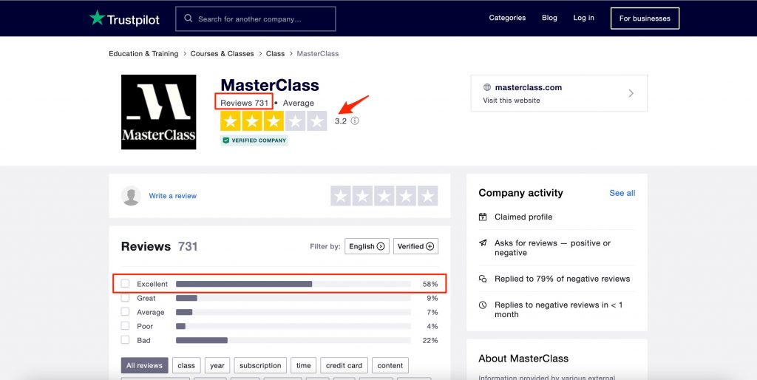Click the three-star rating graphic under MasterClass

pyautogui.click(x=274, y=121)
